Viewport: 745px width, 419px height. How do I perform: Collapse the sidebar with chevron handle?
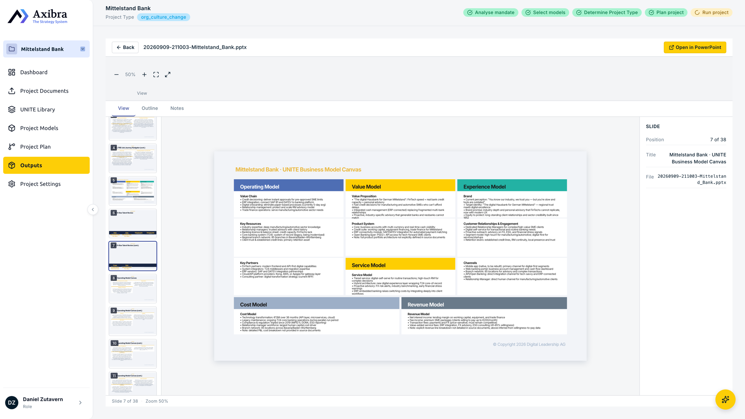[93, 209]
